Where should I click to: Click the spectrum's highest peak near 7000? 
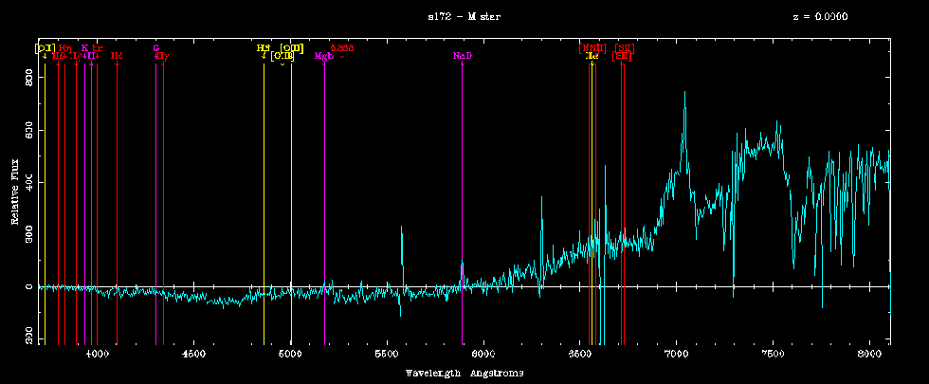(x=684, y=93)
